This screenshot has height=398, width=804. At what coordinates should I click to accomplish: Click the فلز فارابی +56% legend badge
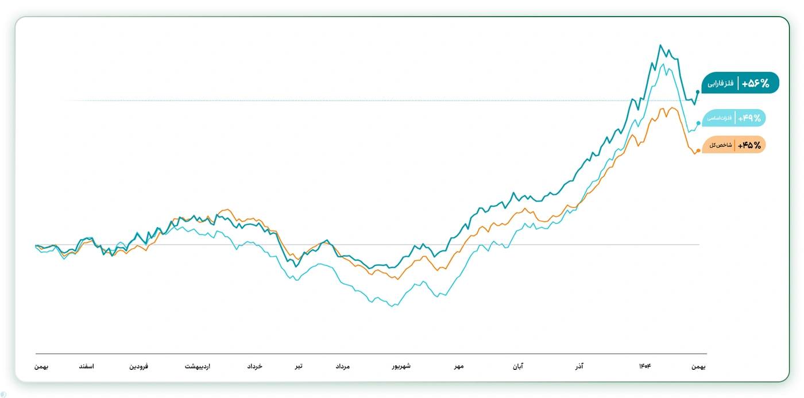[740, 83]
